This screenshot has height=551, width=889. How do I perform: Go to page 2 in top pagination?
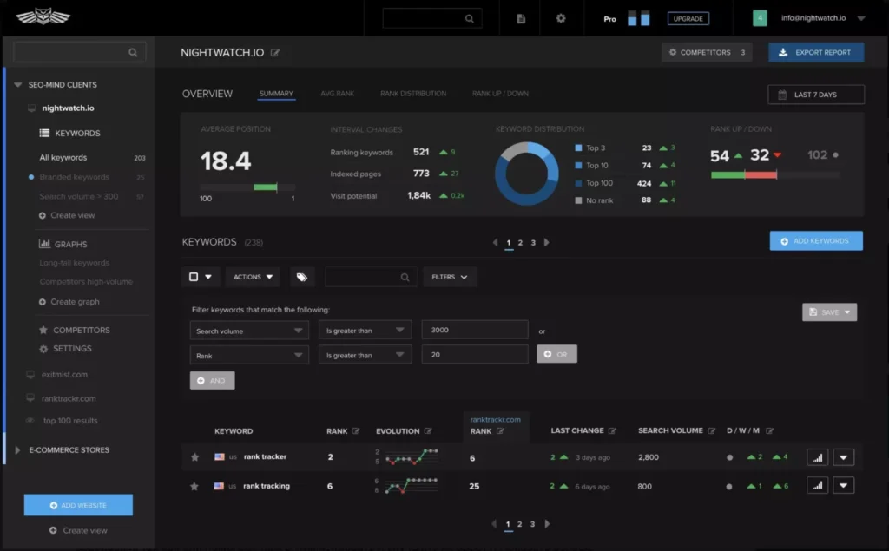(x=520, y=243)
